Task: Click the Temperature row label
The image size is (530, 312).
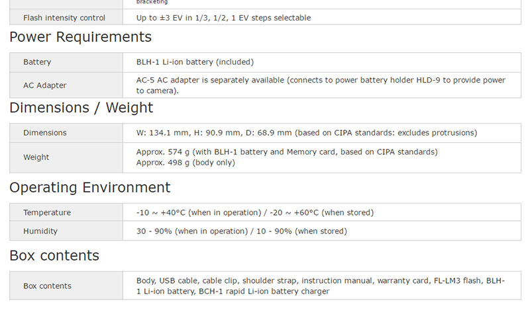Action: [x=47, y=213]
